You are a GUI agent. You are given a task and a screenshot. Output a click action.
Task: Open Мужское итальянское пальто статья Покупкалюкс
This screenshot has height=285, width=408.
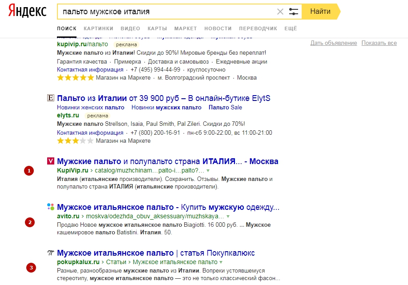point(156,253)
